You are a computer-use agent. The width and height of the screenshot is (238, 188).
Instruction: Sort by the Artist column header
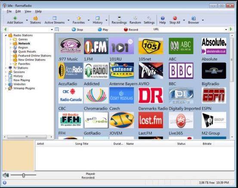pyautogui.click(x=40, y=144)
